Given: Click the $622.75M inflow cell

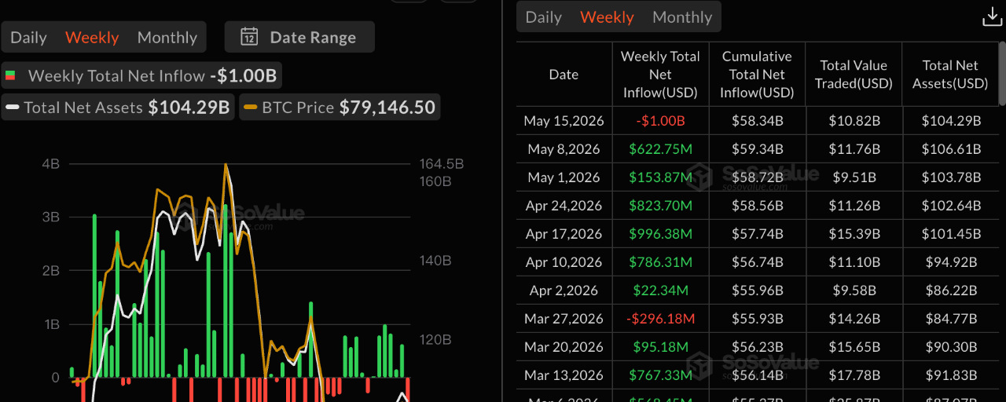Looking at the screenshot, I should [660, 149].
